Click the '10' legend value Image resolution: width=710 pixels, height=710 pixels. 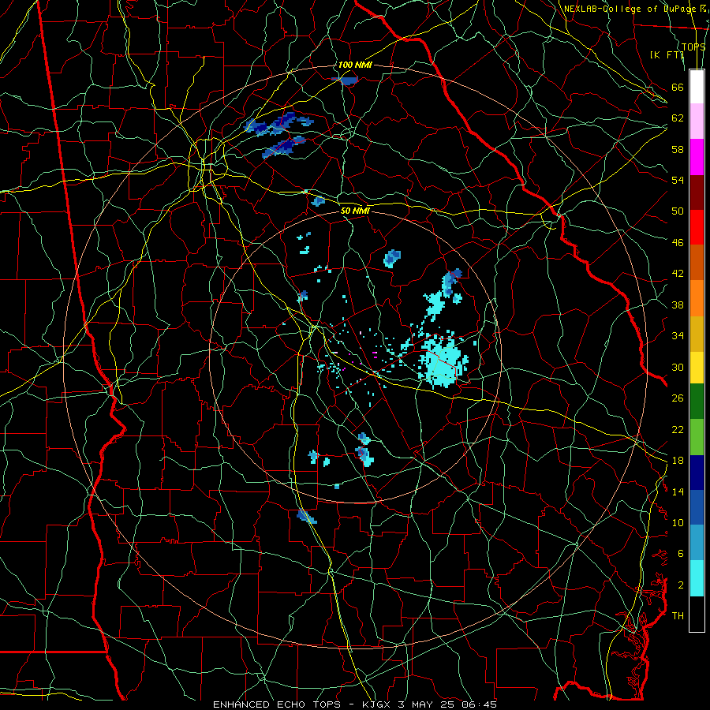tap(678, 523)
